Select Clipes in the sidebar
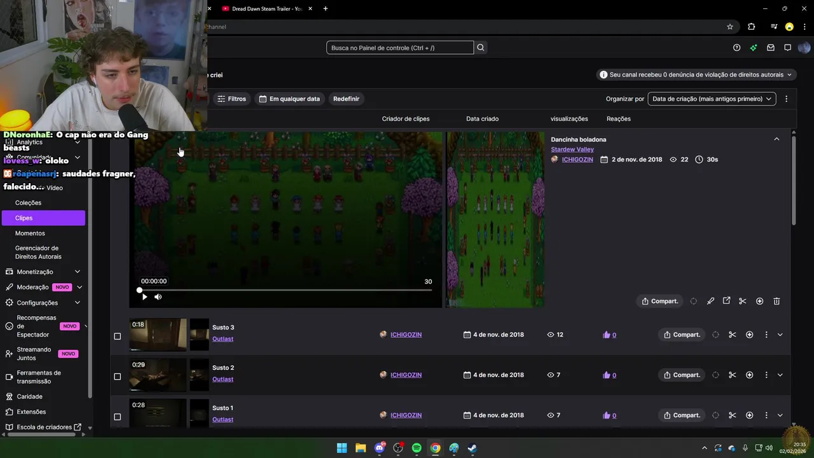 click(43, 218)
